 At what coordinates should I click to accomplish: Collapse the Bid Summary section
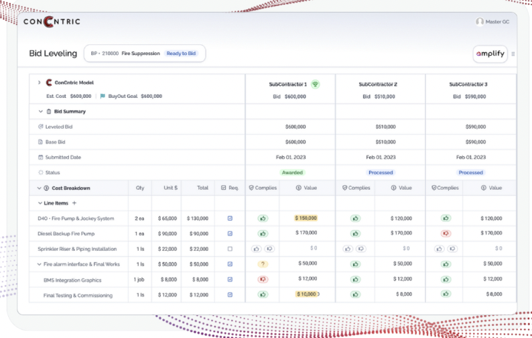[41, 111]
